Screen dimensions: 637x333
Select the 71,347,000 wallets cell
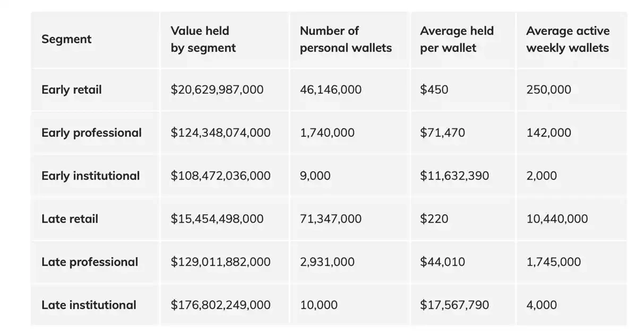[x=330, y=219]
